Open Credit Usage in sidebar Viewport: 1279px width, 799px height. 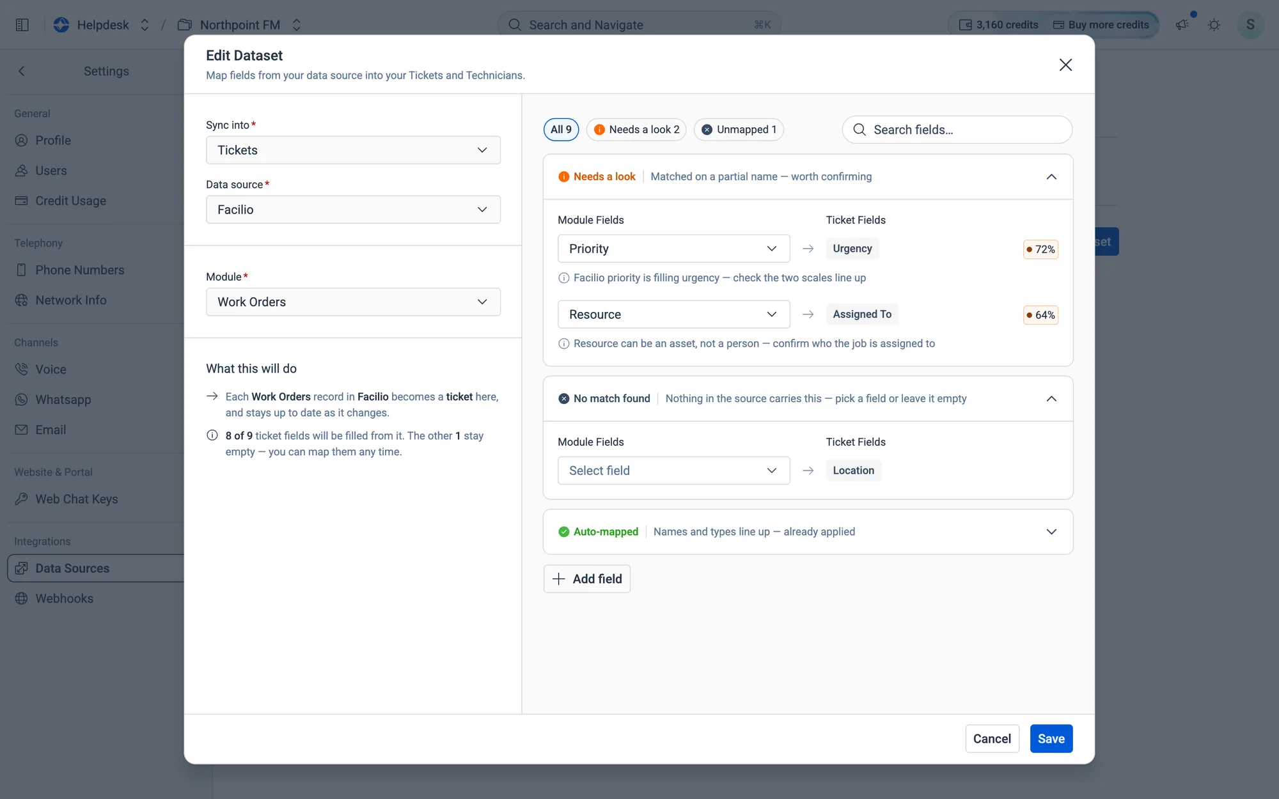pos(70,201)
